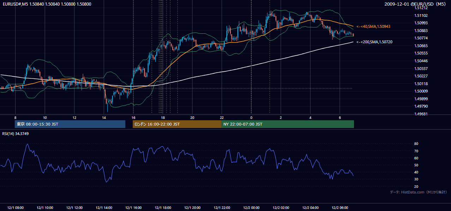
Task: Click the 1.51102 price axis label
Action: click(421, 15)
